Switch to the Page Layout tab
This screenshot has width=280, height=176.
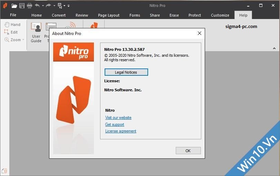(x=108, y=15)
